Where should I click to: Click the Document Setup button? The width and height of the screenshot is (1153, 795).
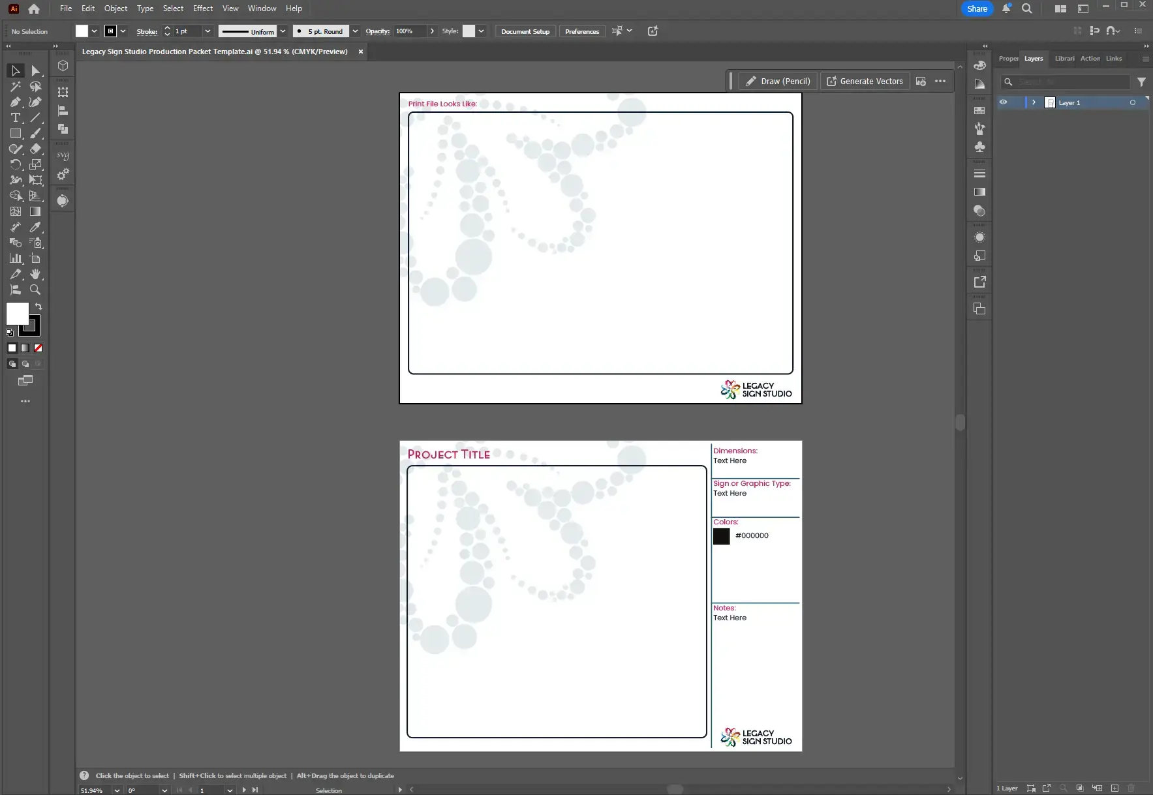click(525, 31)
